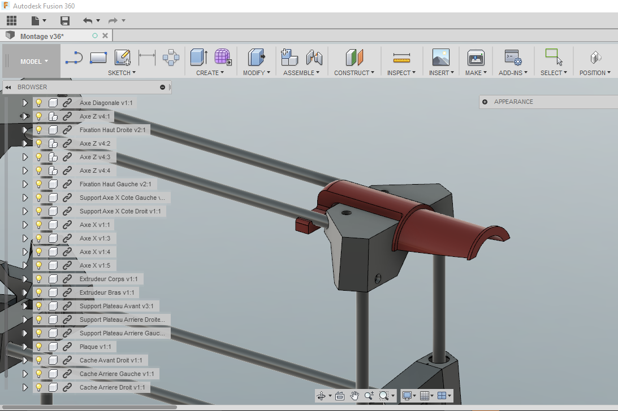The image size is (618, 411).
Task: Toggle visibility of Plaque v1:1
Action: tap(38, 347)
